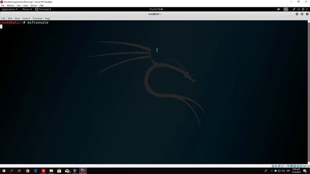
Task: Open the terminal window Help menu
Action: (47, 18)
